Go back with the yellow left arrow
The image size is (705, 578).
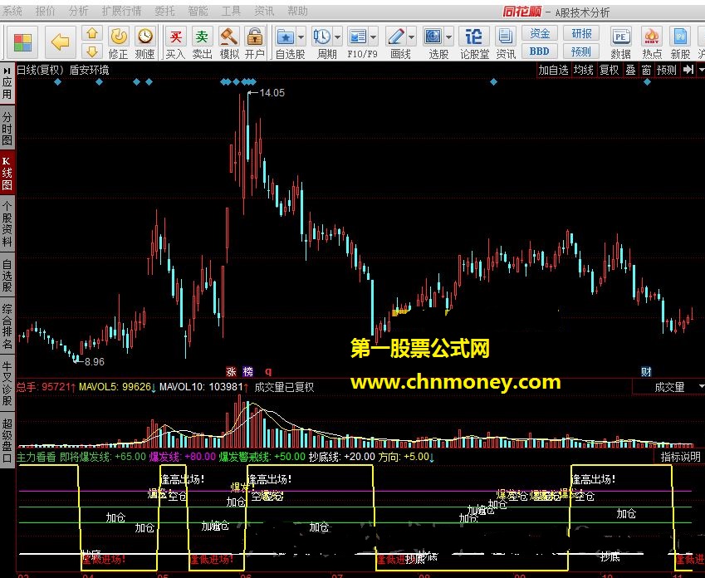pos(61,42)
